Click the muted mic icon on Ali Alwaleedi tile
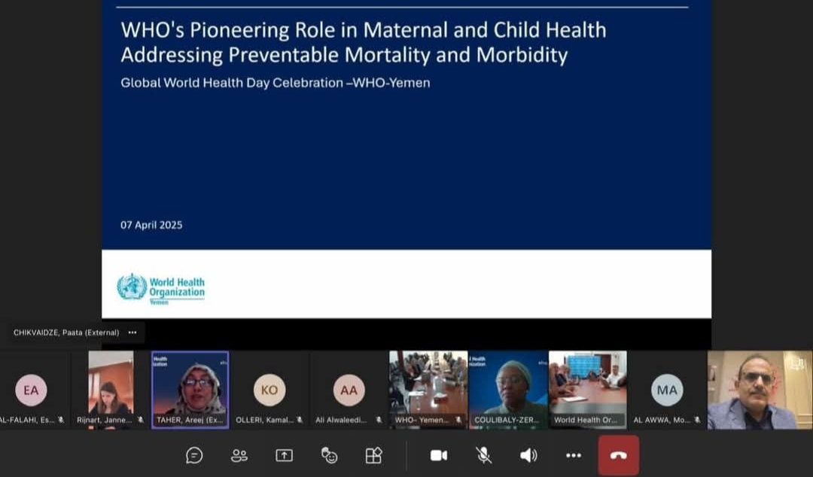813x477 pixels. (379, 420)
